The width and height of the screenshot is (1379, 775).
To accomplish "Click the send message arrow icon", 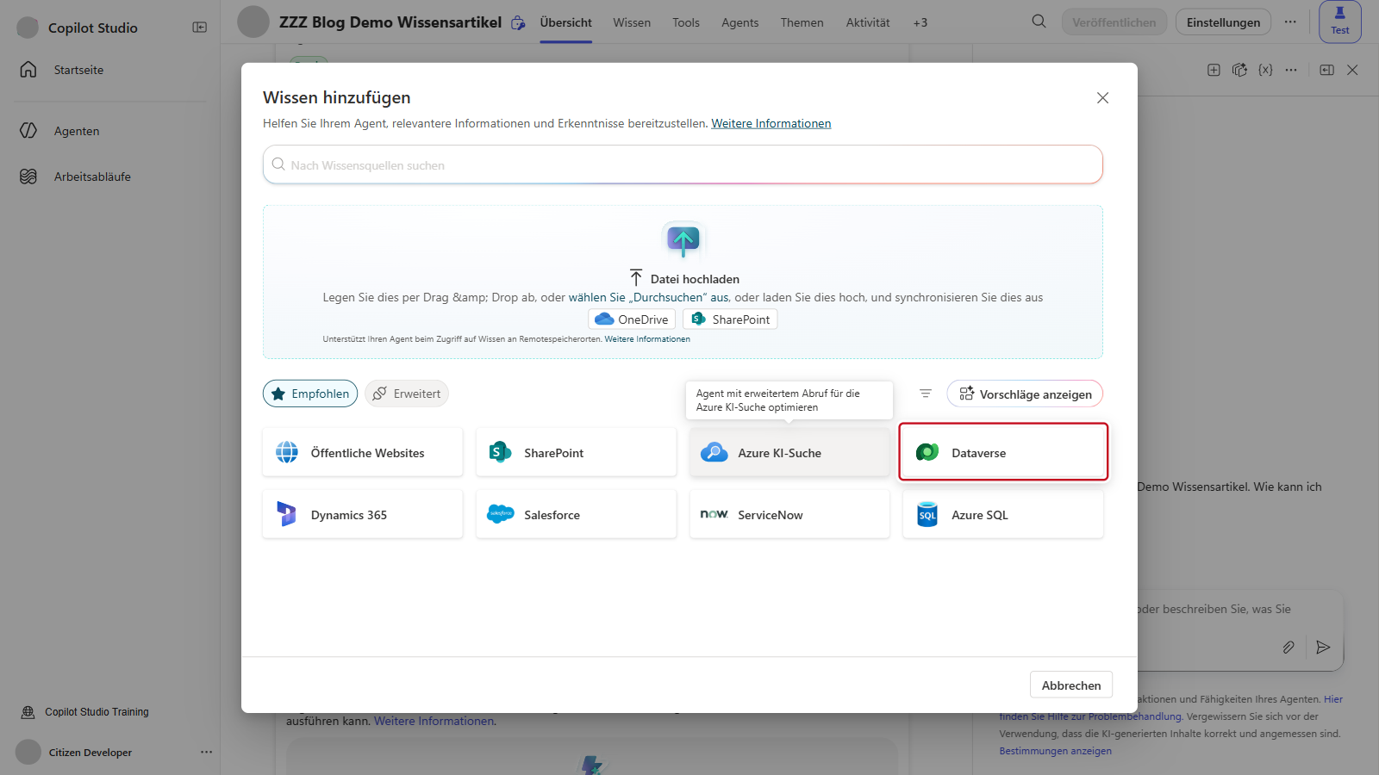I will click(x=1323, y=647).
